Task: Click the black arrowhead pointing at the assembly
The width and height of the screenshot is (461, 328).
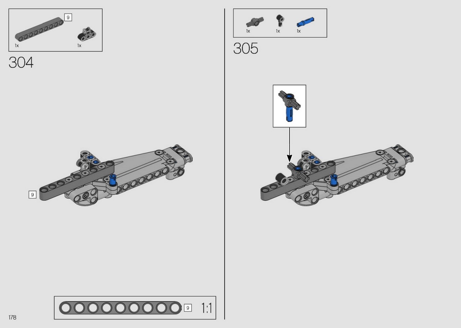Action: [x=289, y=158]
